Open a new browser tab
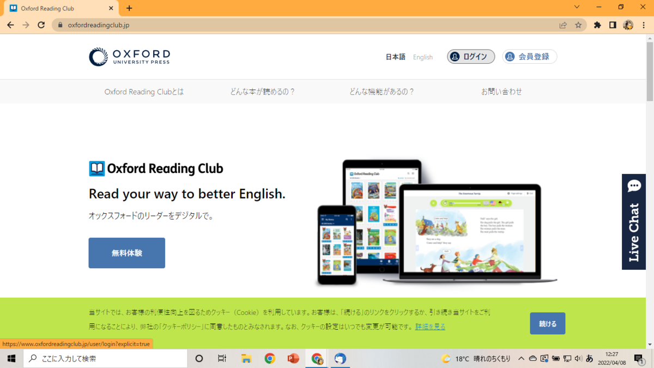 point(129,8)
